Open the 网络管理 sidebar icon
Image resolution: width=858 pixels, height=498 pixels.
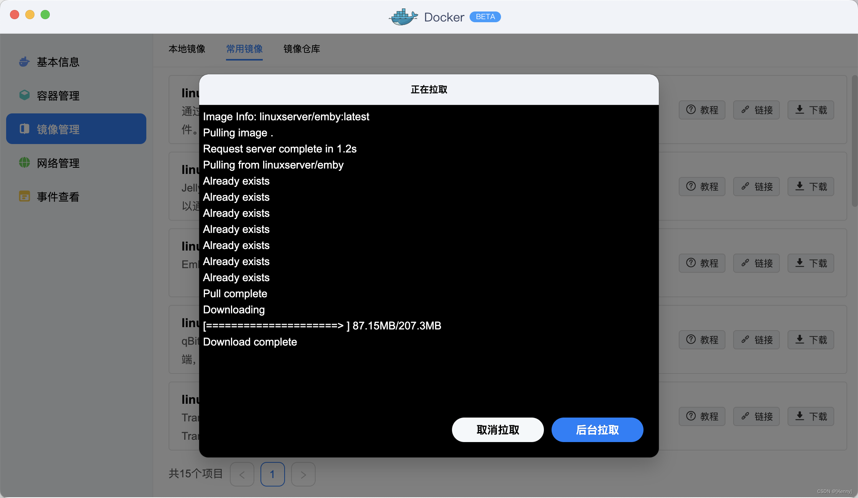24,163
